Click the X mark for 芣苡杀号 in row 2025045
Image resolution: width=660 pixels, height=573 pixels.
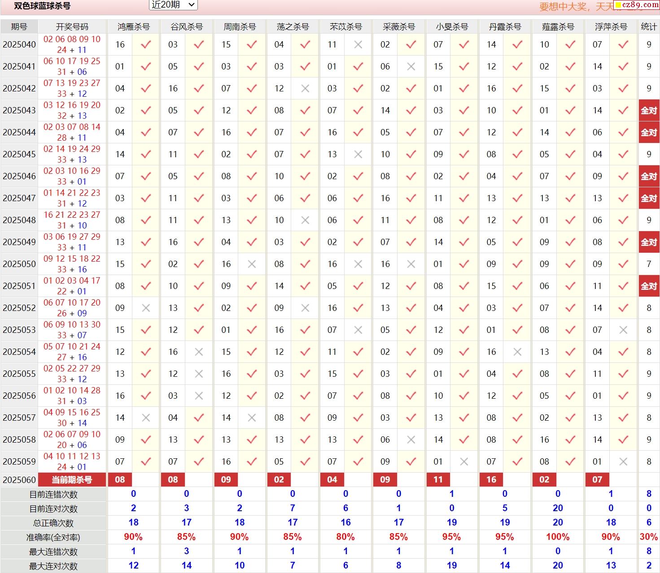click(358, 154)
